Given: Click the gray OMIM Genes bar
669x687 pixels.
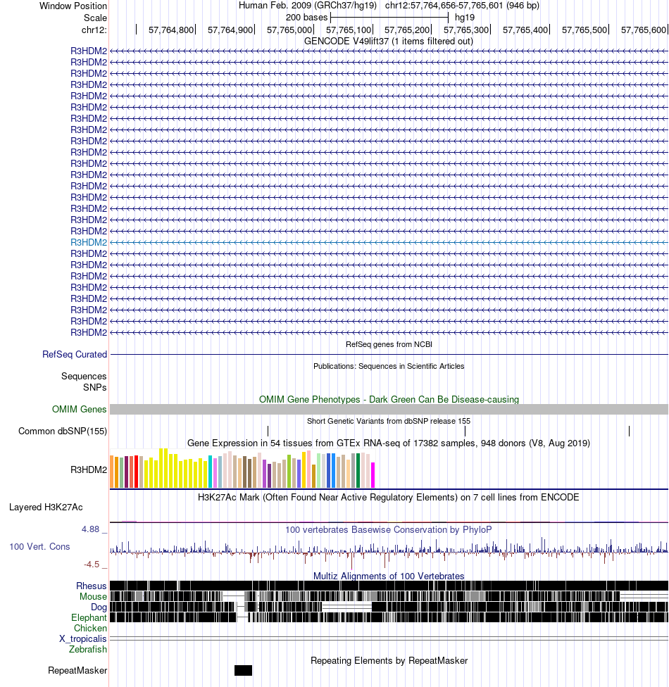Looking at the screenshot, I should coord(389,409).
